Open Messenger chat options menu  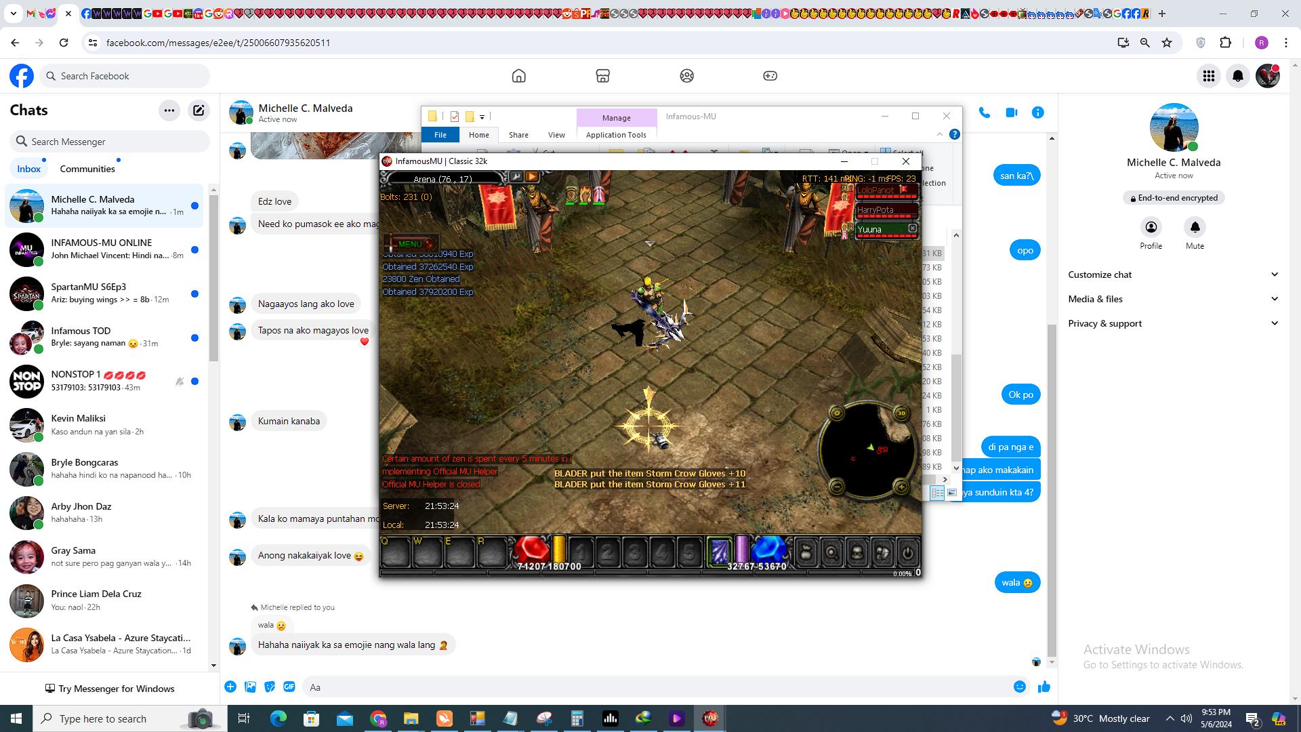click(169, 110)
